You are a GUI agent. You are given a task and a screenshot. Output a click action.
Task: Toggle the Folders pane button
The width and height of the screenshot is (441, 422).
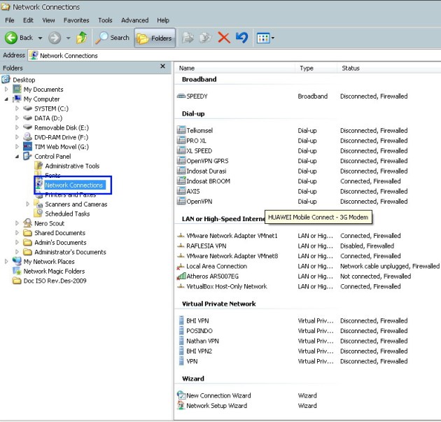point(155,38)
